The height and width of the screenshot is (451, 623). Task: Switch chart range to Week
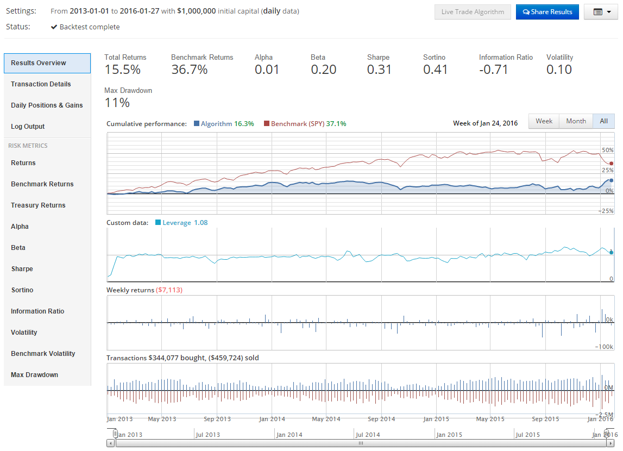click(544, 121)
